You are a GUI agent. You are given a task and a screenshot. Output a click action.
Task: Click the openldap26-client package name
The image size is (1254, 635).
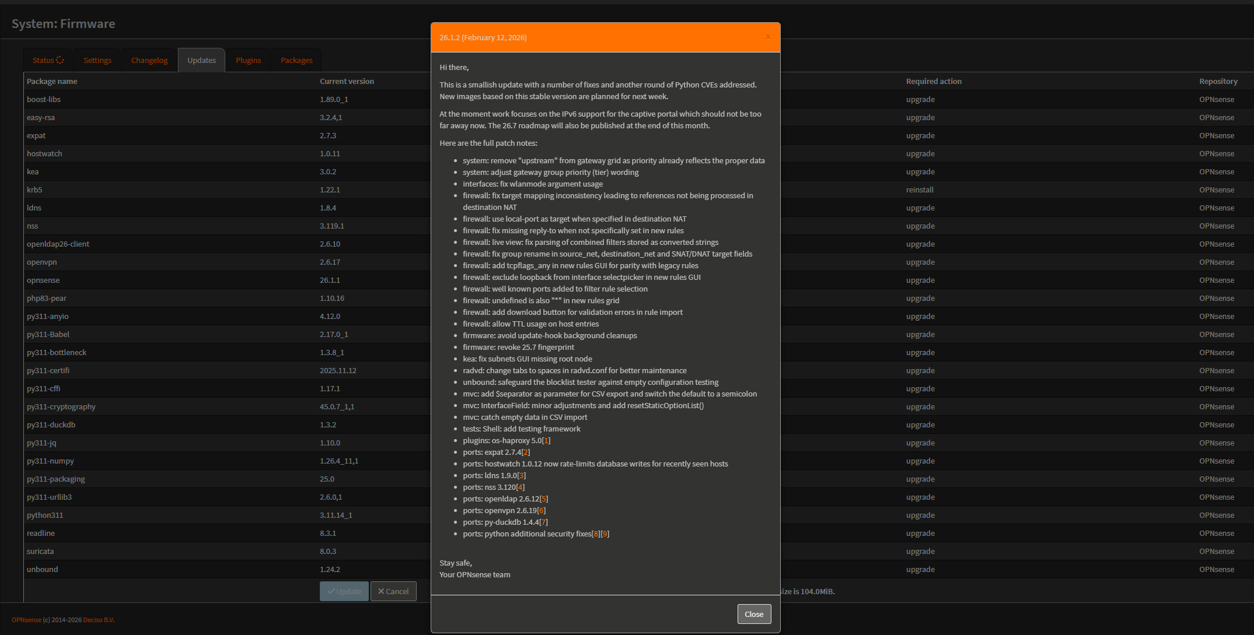pos(58,244)
